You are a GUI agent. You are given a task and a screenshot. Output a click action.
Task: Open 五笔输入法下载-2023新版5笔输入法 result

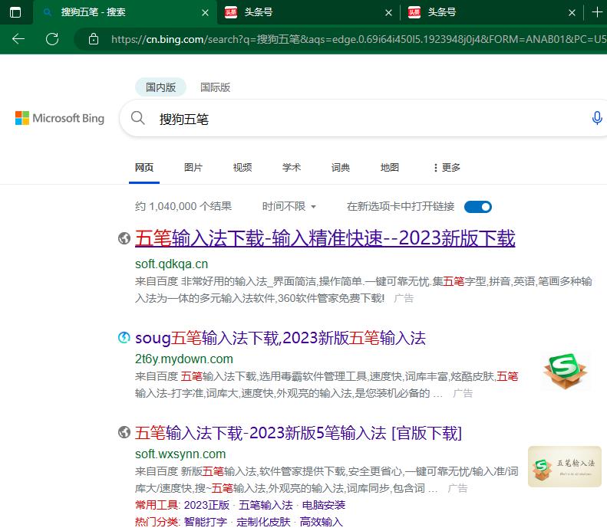click(299, 433)
